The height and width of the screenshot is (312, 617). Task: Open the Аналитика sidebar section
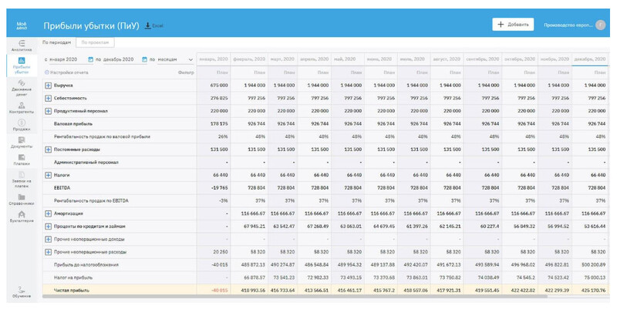tap(22, 45)
